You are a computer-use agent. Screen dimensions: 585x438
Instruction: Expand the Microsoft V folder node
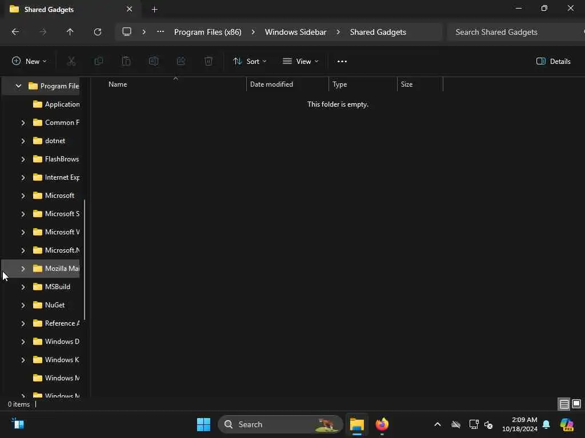pos(23,232)
